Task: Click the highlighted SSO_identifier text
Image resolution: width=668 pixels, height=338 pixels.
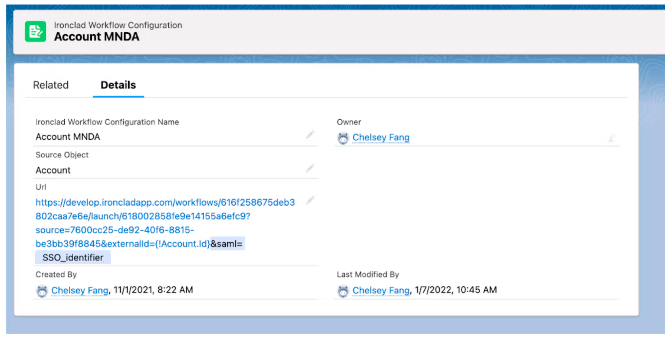Action: [x=73, y=258]
